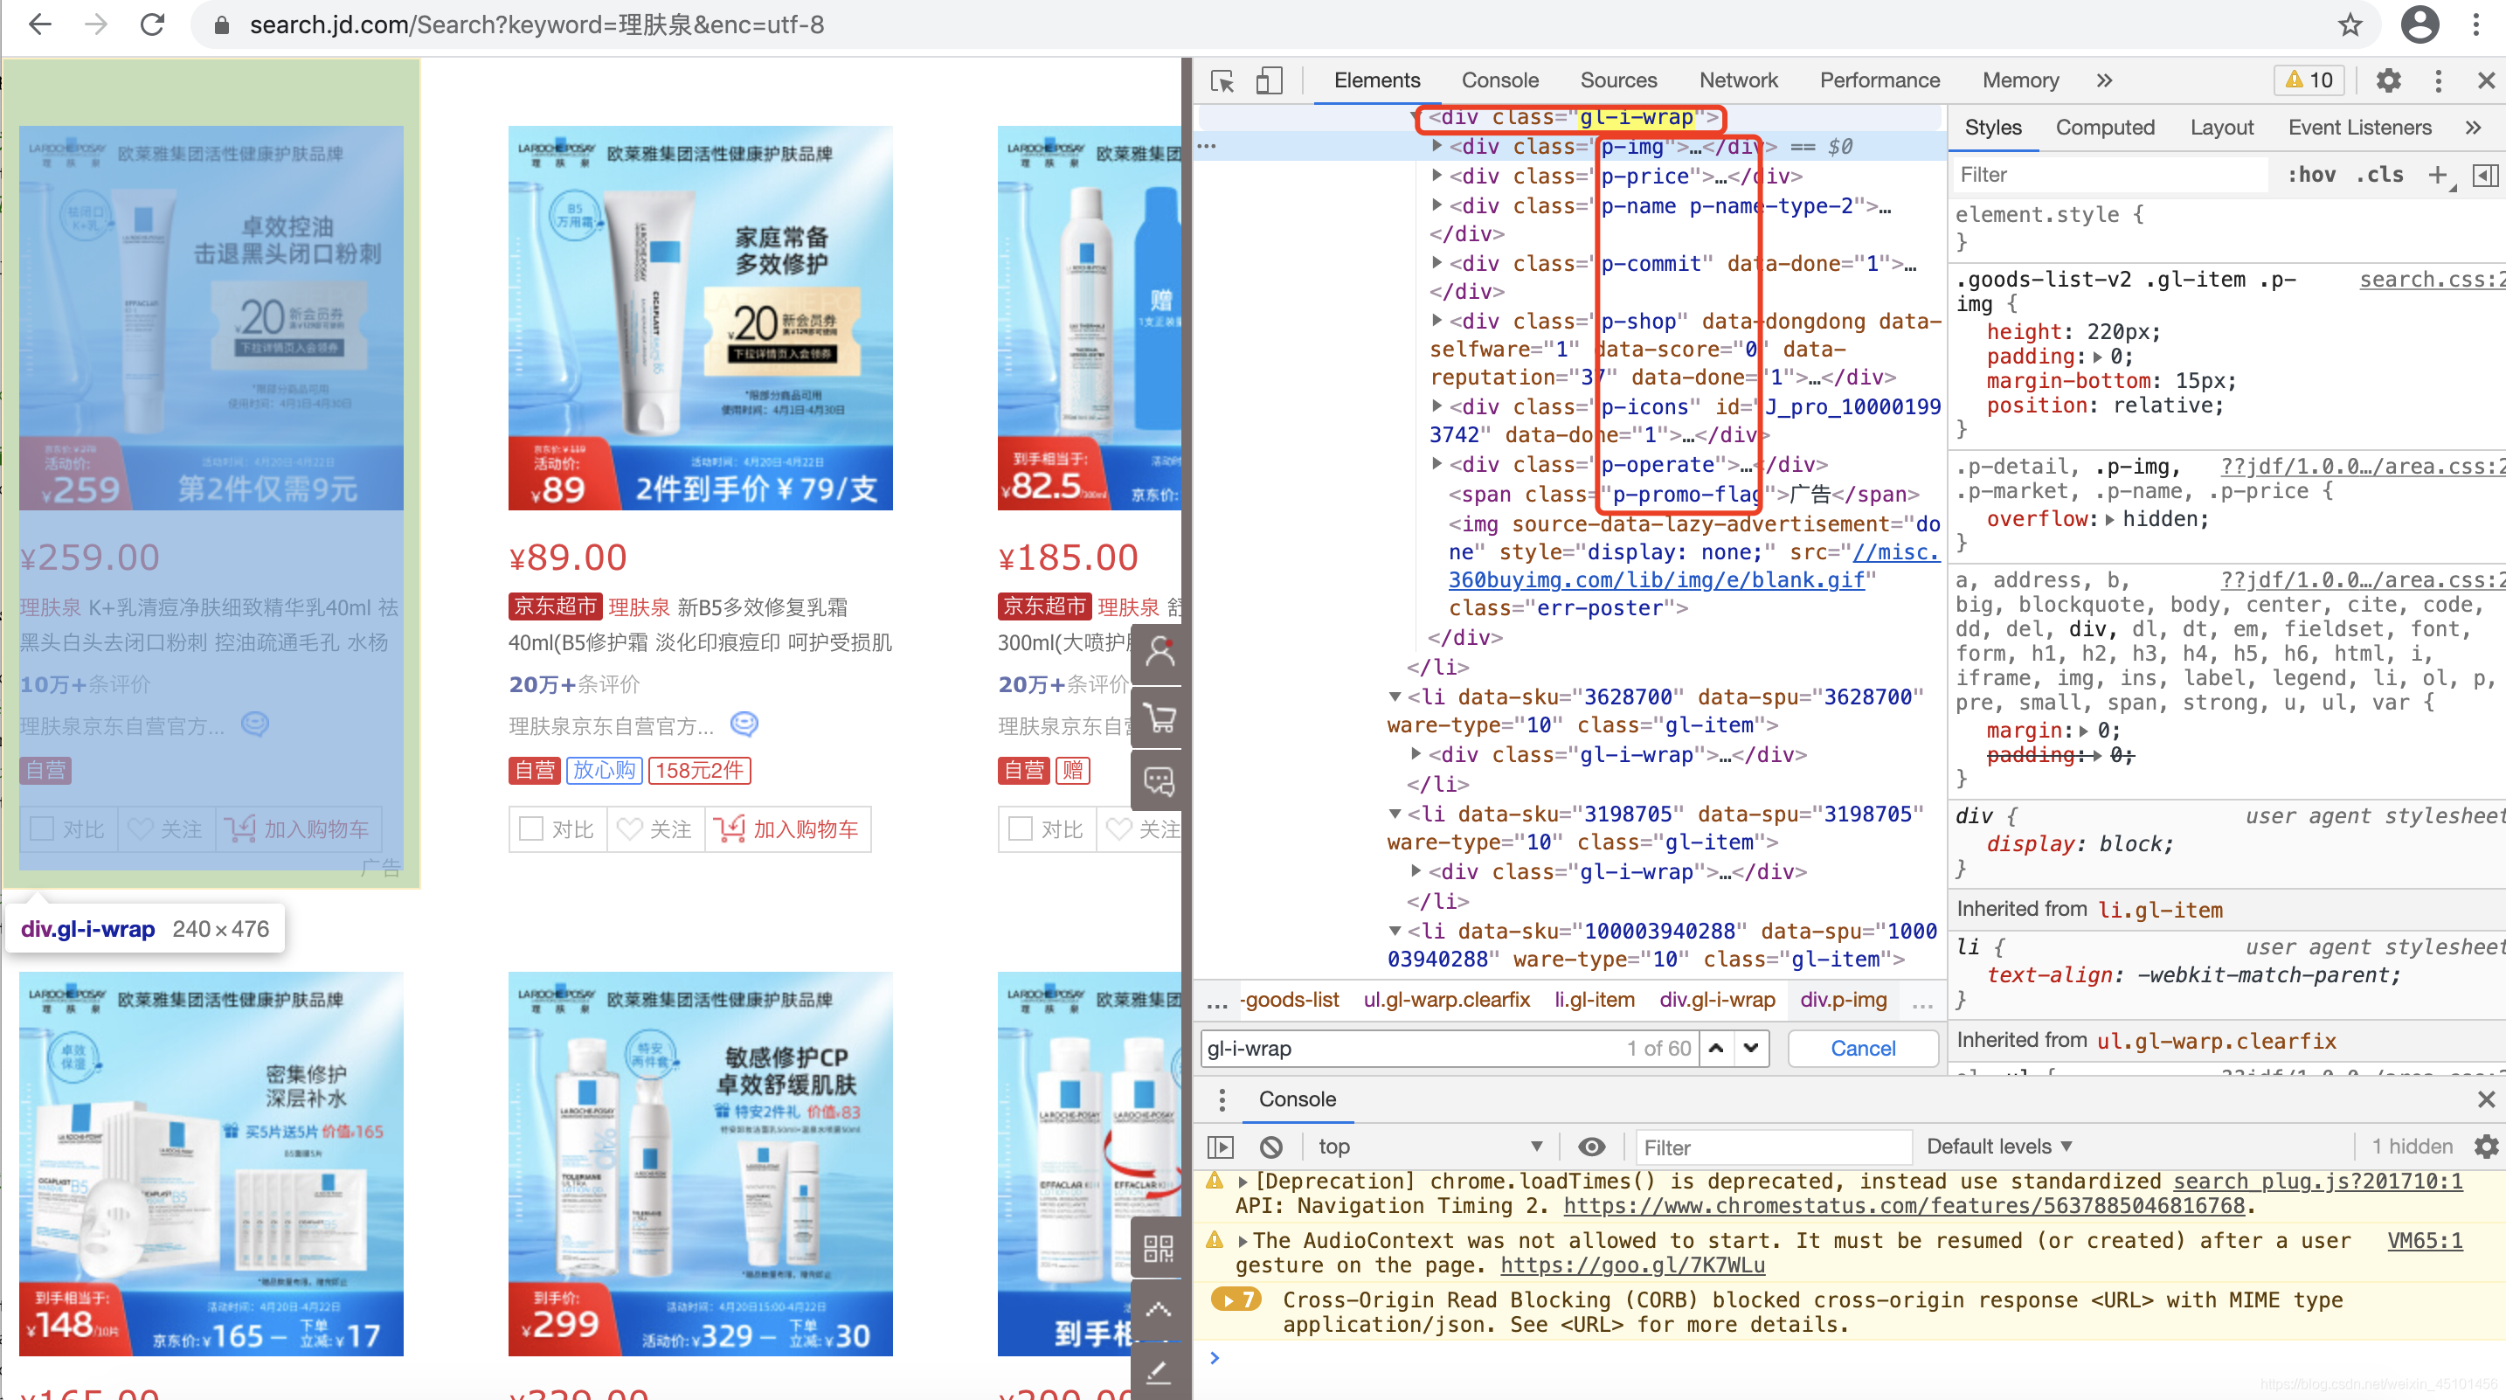This screenshot has height=1400, width=2506.
Task: Expand the div p-img node
Action: (1436, 147)
